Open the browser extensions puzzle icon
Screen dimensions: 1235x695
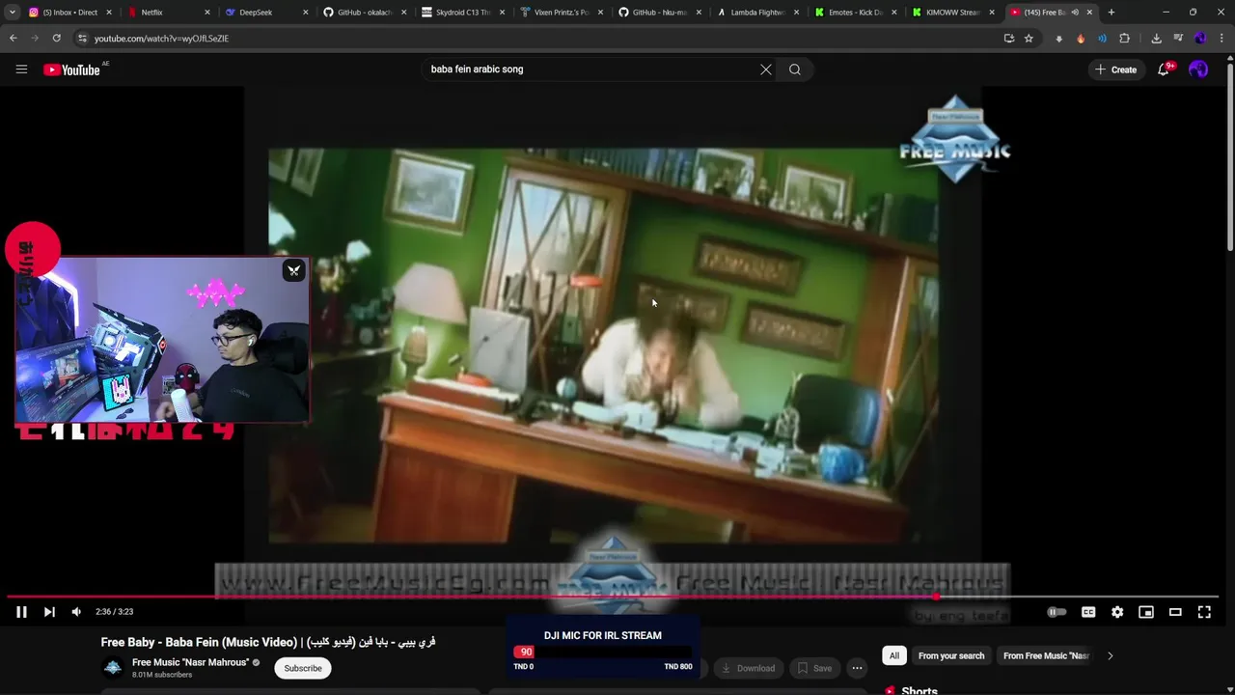click(1124, 39)
